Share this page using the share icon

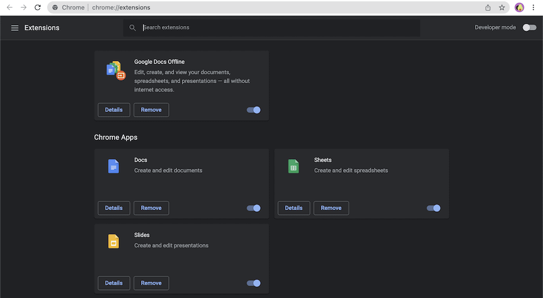488,7
